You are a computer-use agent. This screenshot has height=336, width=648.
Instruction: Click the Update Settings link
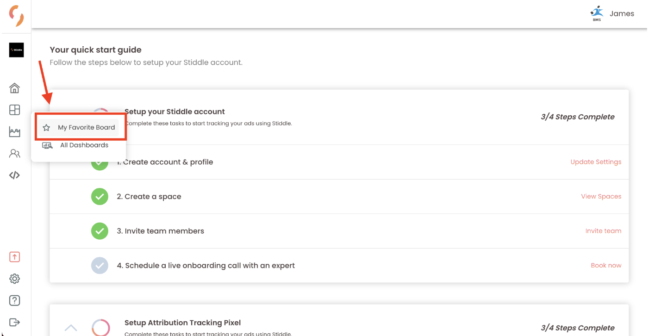point(596,162)
